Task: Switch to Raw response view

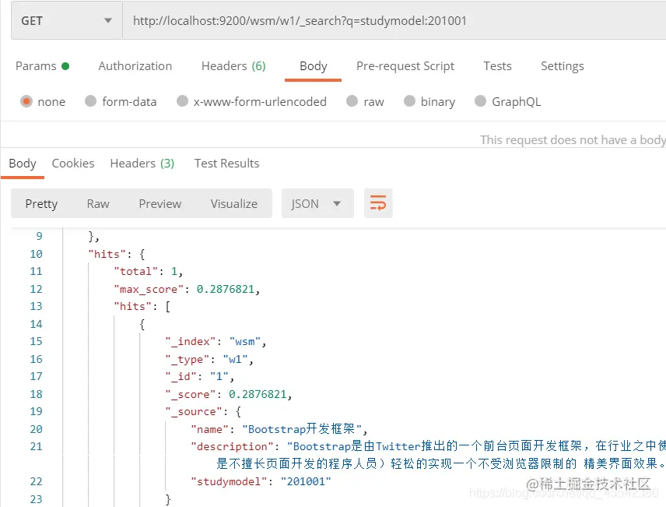Action: 98,204
